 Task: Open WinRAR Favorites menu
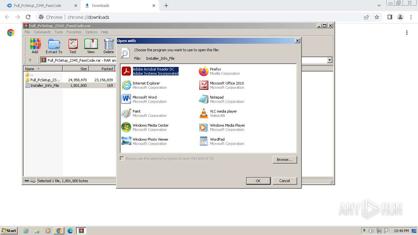click(x=74, y=32)
